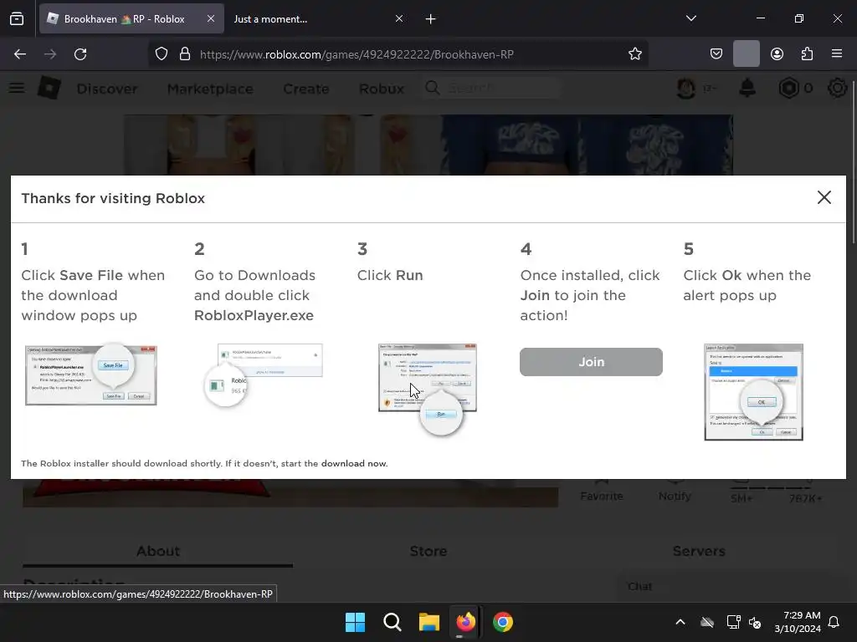Click the padlock site information icon
857x642 pixels.
pos(185,54)
